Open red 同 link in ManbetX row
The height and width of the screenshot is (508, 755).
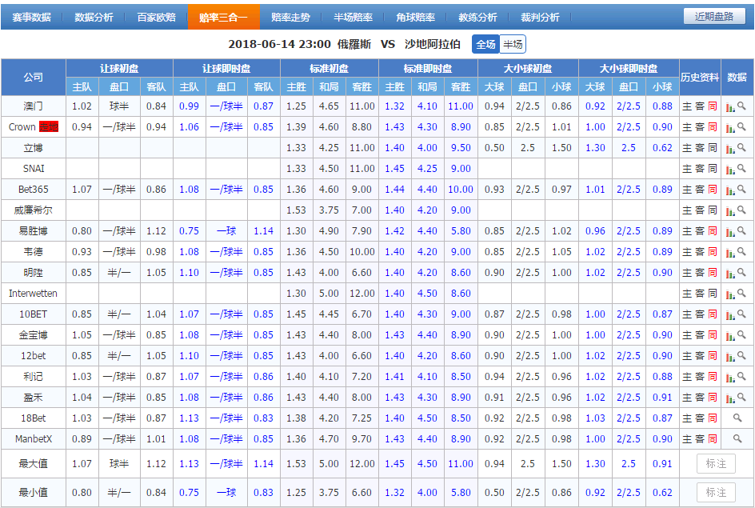713,439
